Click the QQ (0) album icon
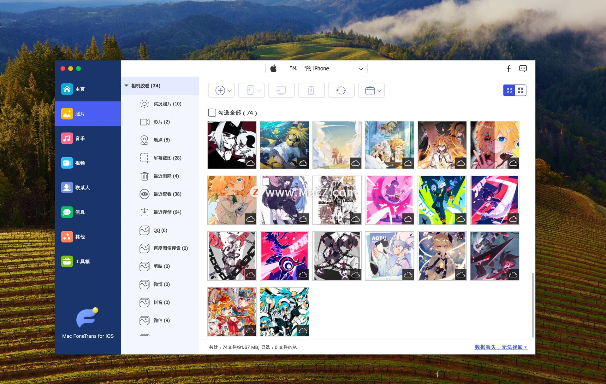This screenshot has width=606, height=384. (x=145, y=230)
